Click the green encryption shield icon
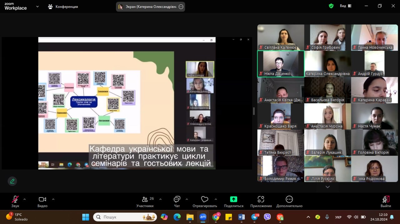The height and width of the screenshot is (224, 400). click(331, 6)
